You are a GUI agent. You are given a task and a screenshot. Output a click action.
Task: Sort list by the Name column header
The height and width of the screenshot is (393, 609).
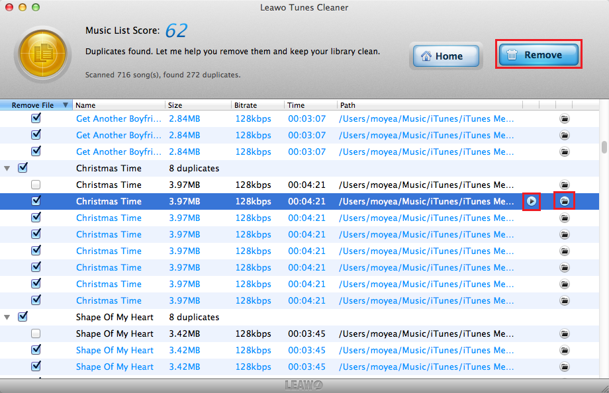point(118,105)
